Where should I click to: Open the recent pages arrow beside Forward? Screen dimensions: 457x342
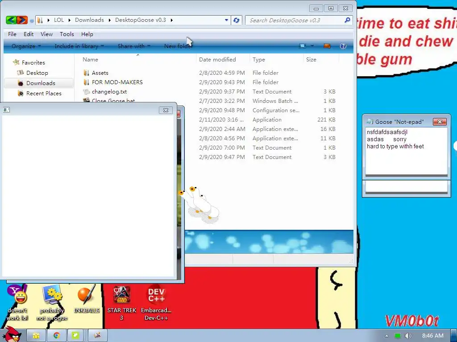click(x=32, y=20)
